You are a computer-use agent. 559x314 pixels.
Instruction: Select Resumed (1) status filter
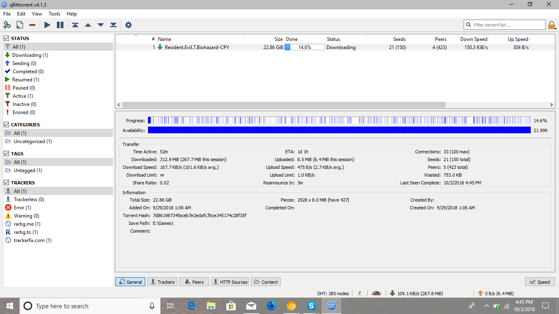58,80
